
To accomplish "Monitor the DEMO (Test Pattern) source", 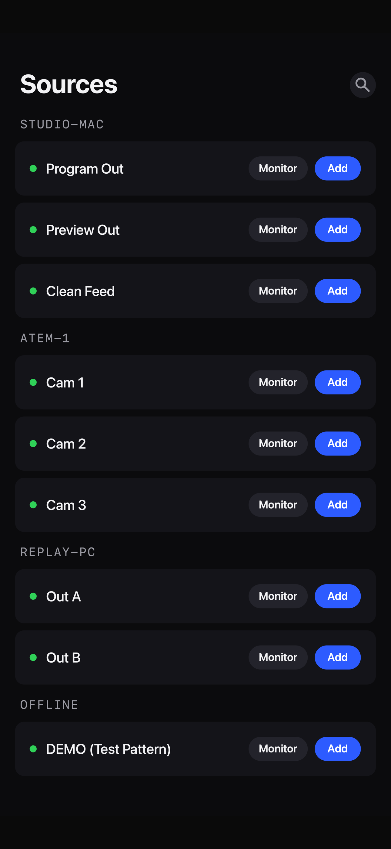I will [x=278, y=748].
